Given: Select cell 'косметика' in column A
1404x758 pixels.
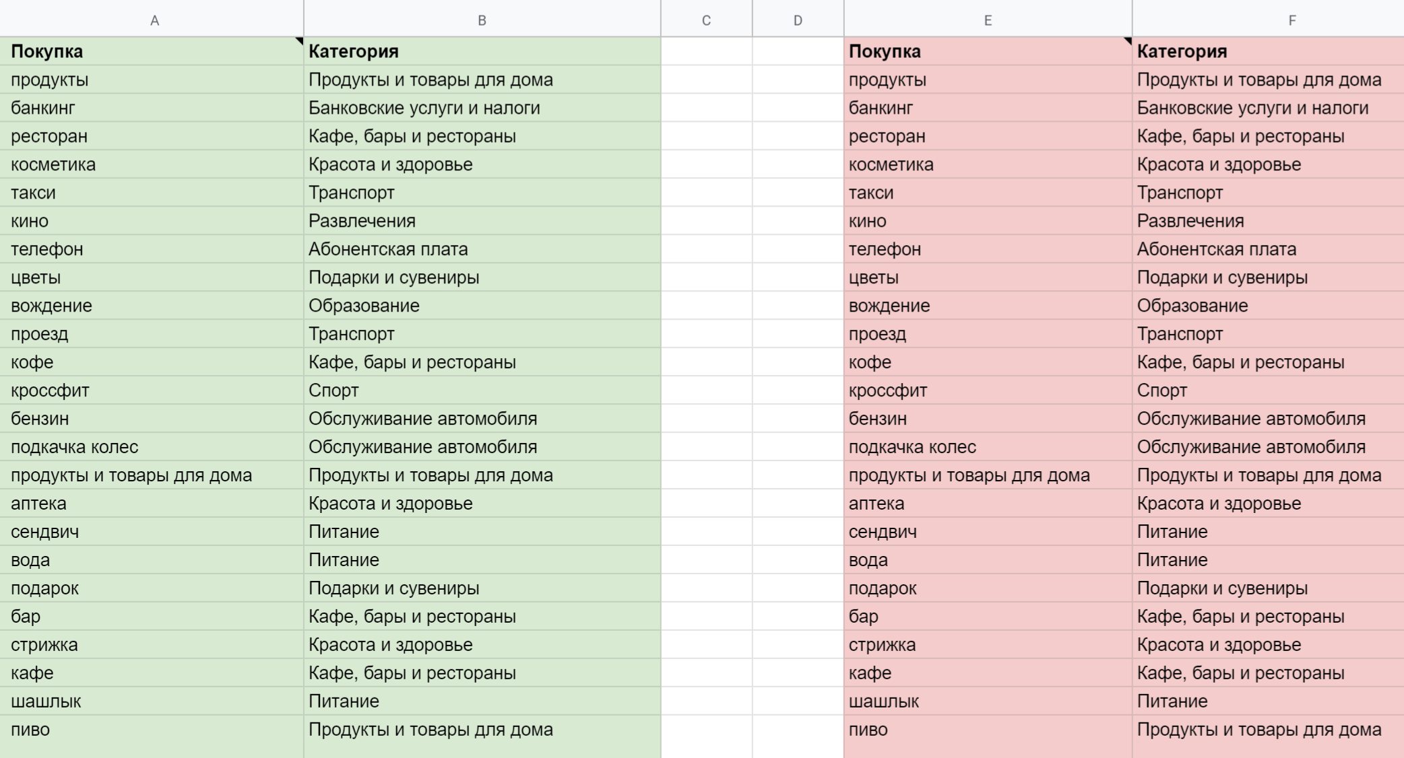Looking at the screenshot, I should coord(152,164).
